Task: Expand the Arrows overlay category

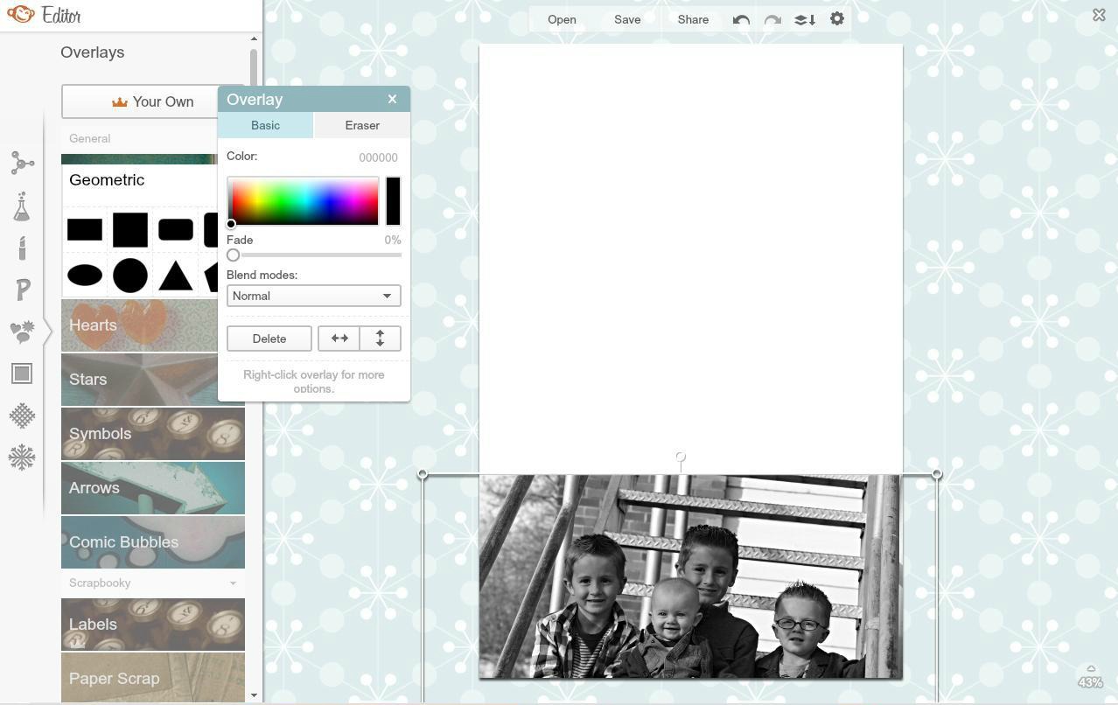Action: tap(153, 488)
